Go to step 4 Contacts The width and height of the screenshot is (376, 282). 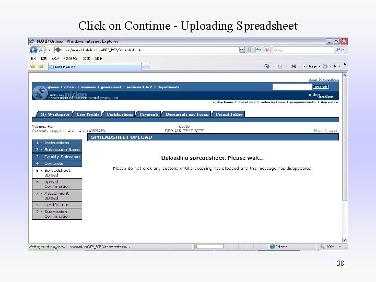pos(57,163)
